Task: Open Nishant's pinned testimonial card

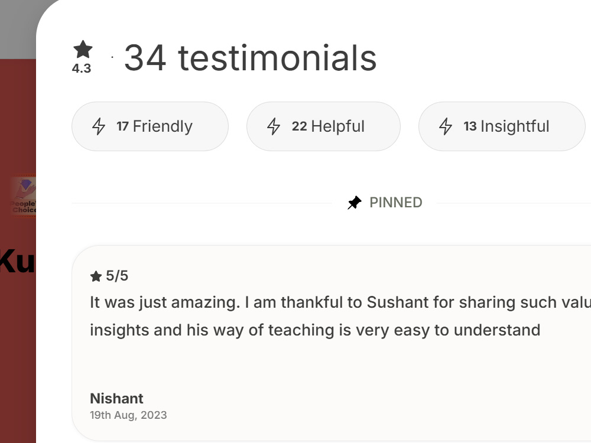Action: pyautogui.click(x=332, y=343)
